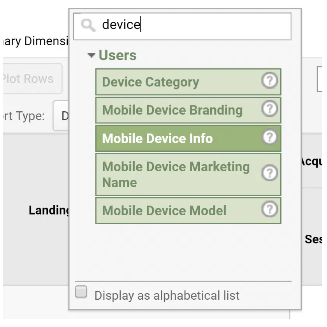This screenshot has width=327, height=327.
Task: Click the Sessions column header
Action: tap(313, 239)
